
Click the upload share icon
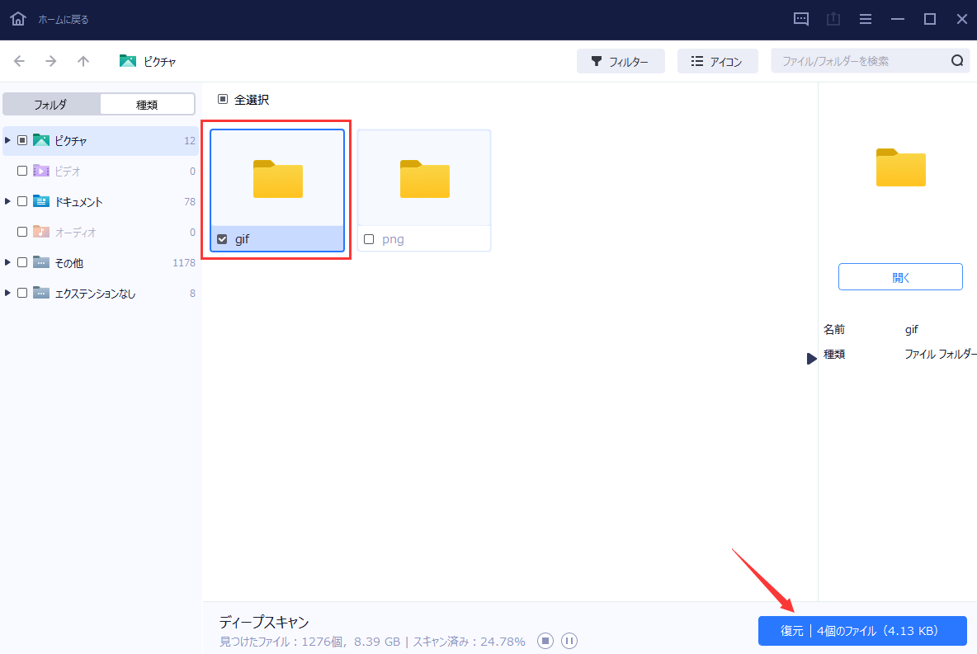pyautogui.click(x=833, y=19)
